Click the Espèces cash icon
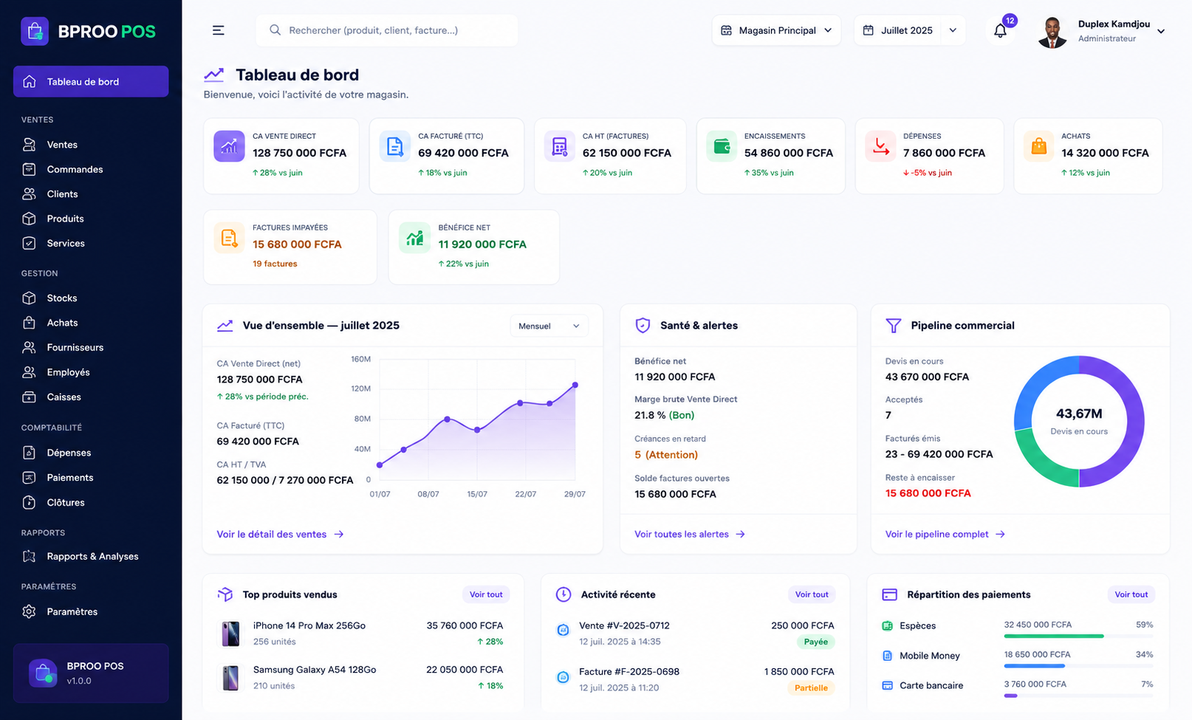This screenshot has height=720, width=1192. (x=887, y=625)
